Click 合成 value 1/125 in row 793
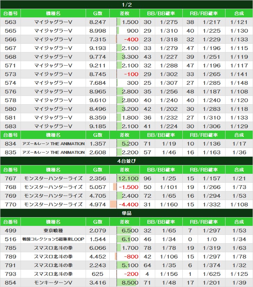The height and width of the screenshot is (287, 253). (239, 274)
